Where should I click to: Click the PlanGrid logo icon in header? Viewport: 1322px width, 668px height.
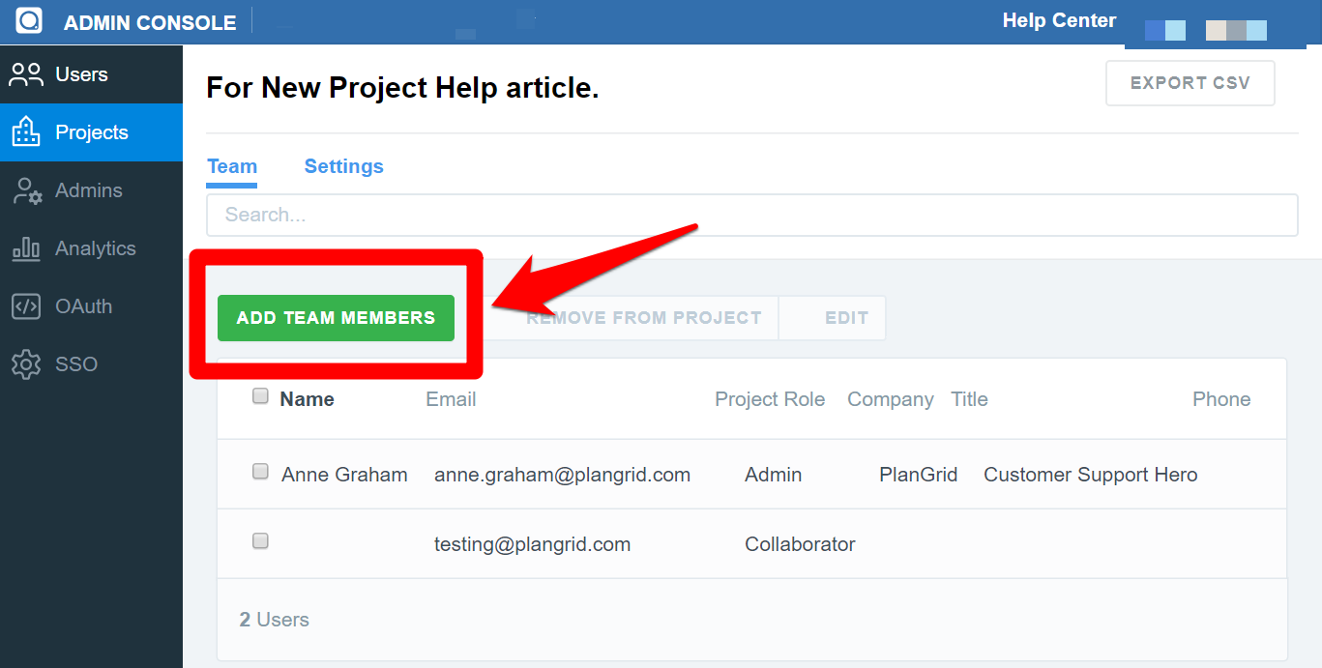click(29, 20)
